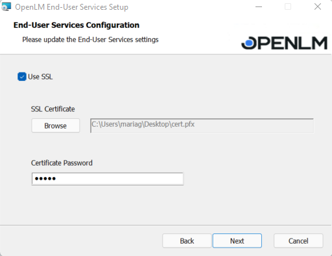Viewport: 332px width, 256px height.
Task: Click the SSL certificate path field
Action: click(x=202, y=125)
